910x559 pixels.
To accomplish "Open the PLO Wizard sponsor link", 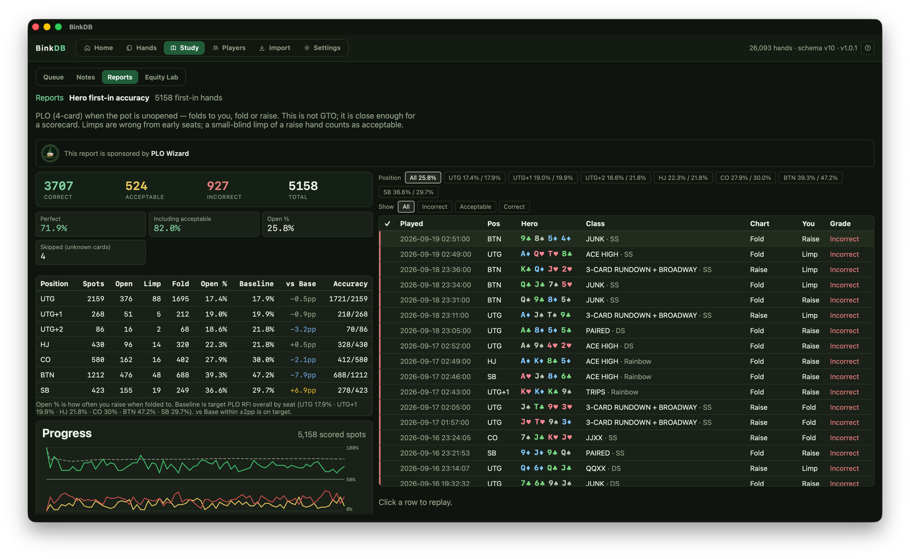I will 170,154.
